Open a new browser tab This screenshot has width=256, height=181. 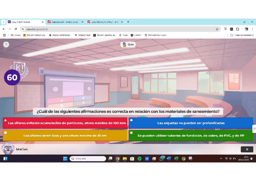128,22
